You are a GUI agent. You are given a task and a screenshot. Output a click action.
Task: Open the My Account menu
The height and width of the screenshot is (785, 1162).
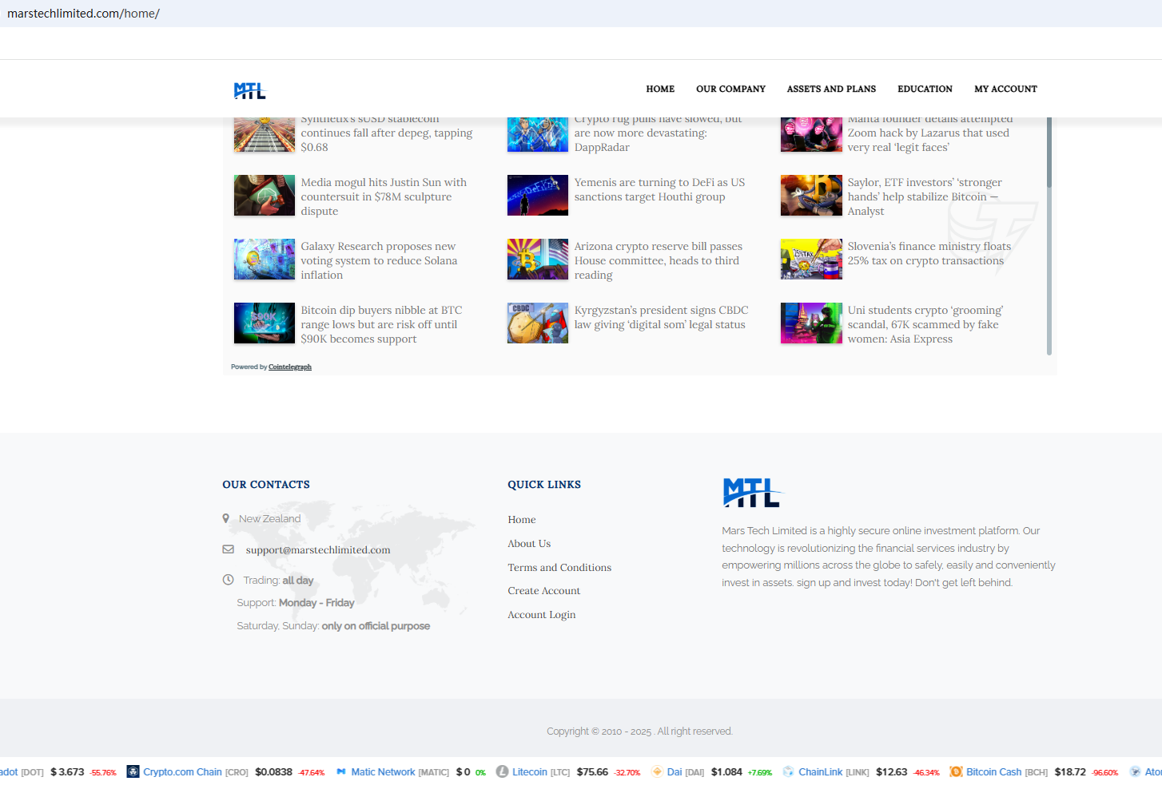[x=1005, y=89]
